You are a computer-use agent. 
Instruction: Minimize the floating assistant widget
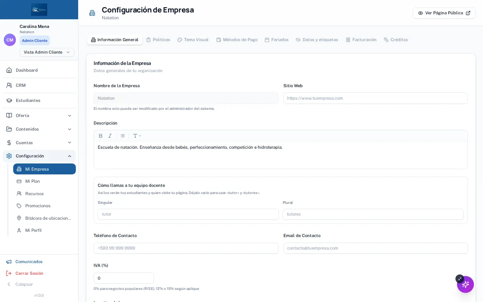pyautogui.click(x=459, y=279)
